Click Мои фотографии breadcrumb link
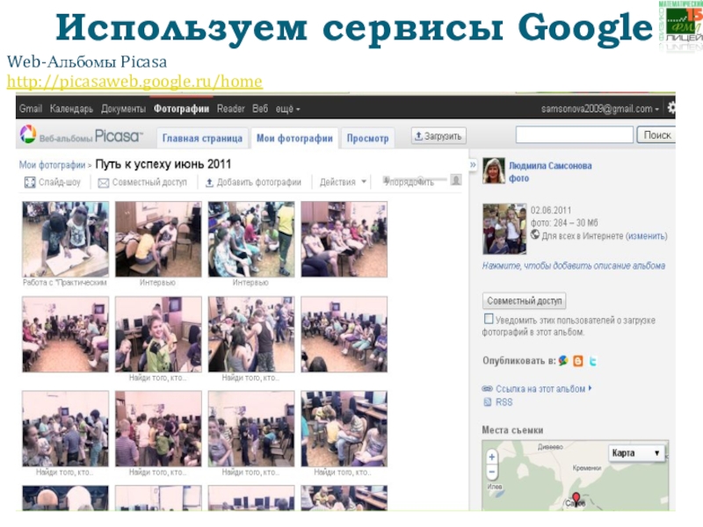 click(x=52, y=165)
